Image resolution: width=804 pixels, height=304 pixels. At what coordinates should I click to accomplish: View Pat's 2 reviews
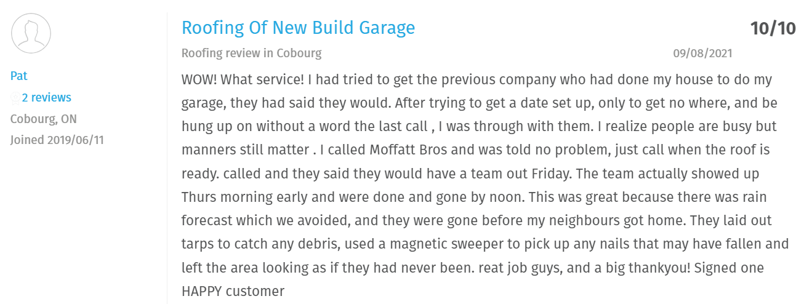tap(46, 98)
